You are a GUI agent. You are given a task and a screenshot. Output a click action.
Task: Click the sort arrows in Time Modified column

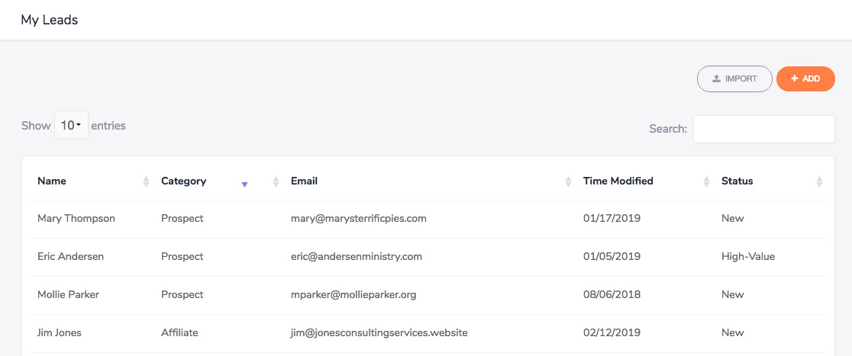point(706,181)
